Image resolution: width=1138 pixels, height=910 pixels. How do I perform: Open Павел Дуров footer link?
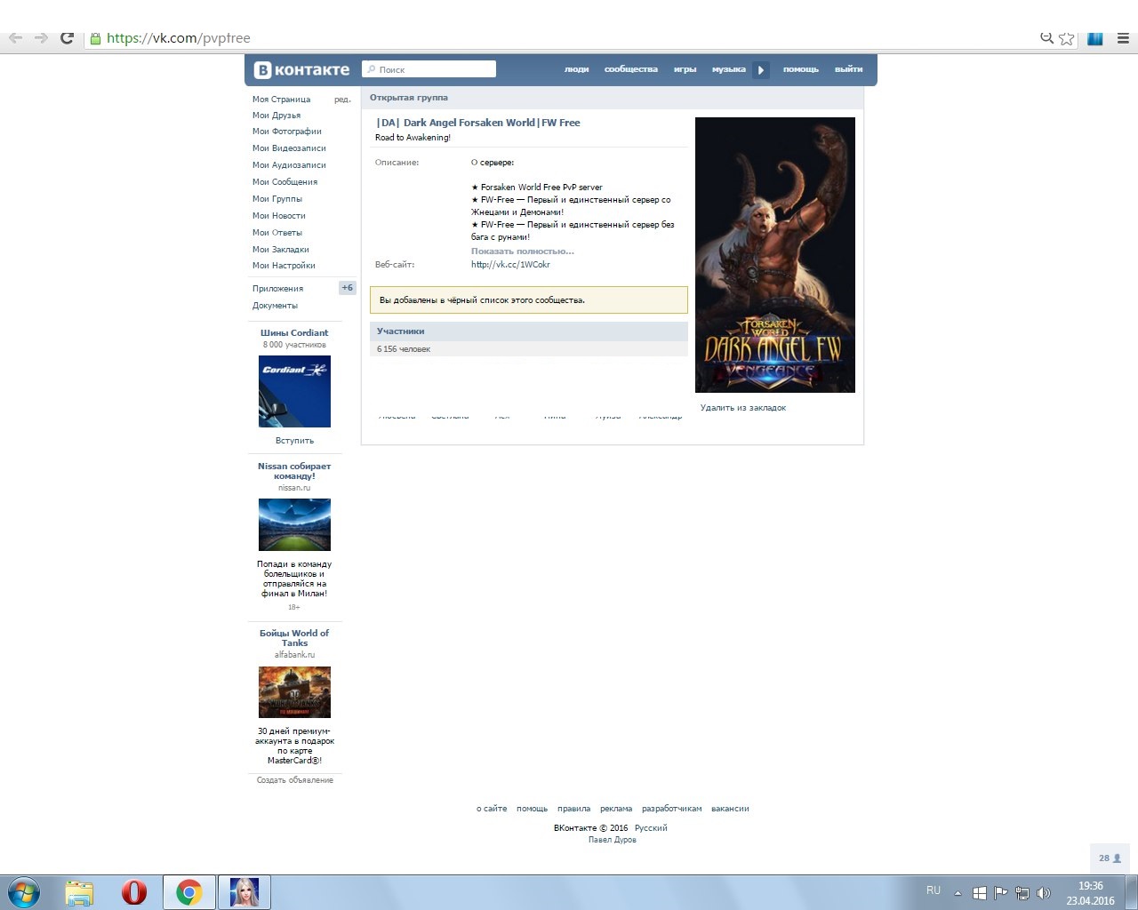click(613, 840)
